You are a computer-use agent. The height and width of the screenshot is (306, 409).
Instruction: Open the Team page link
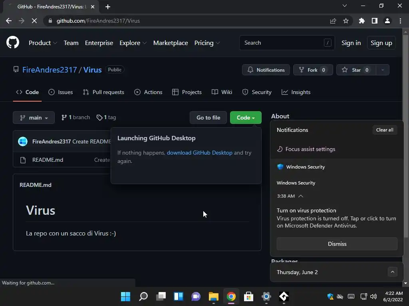coord(71,43)
